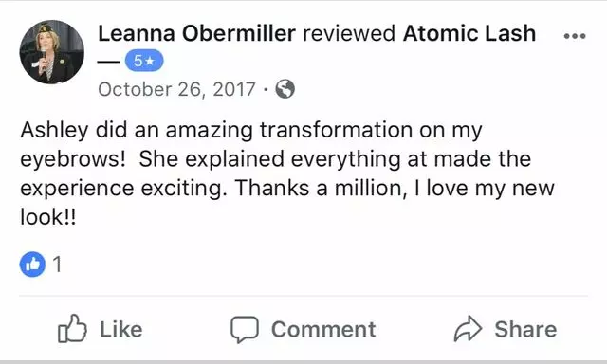This screenshot has width=607, height=364.
Task: Click the curved arrow icon beside Share
Action: [x=468, y=329]
